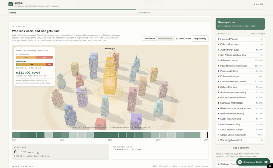Select Gulf Coast cold storage row
Viewport: 273px width, 168px height.
(x=240, y=103)
